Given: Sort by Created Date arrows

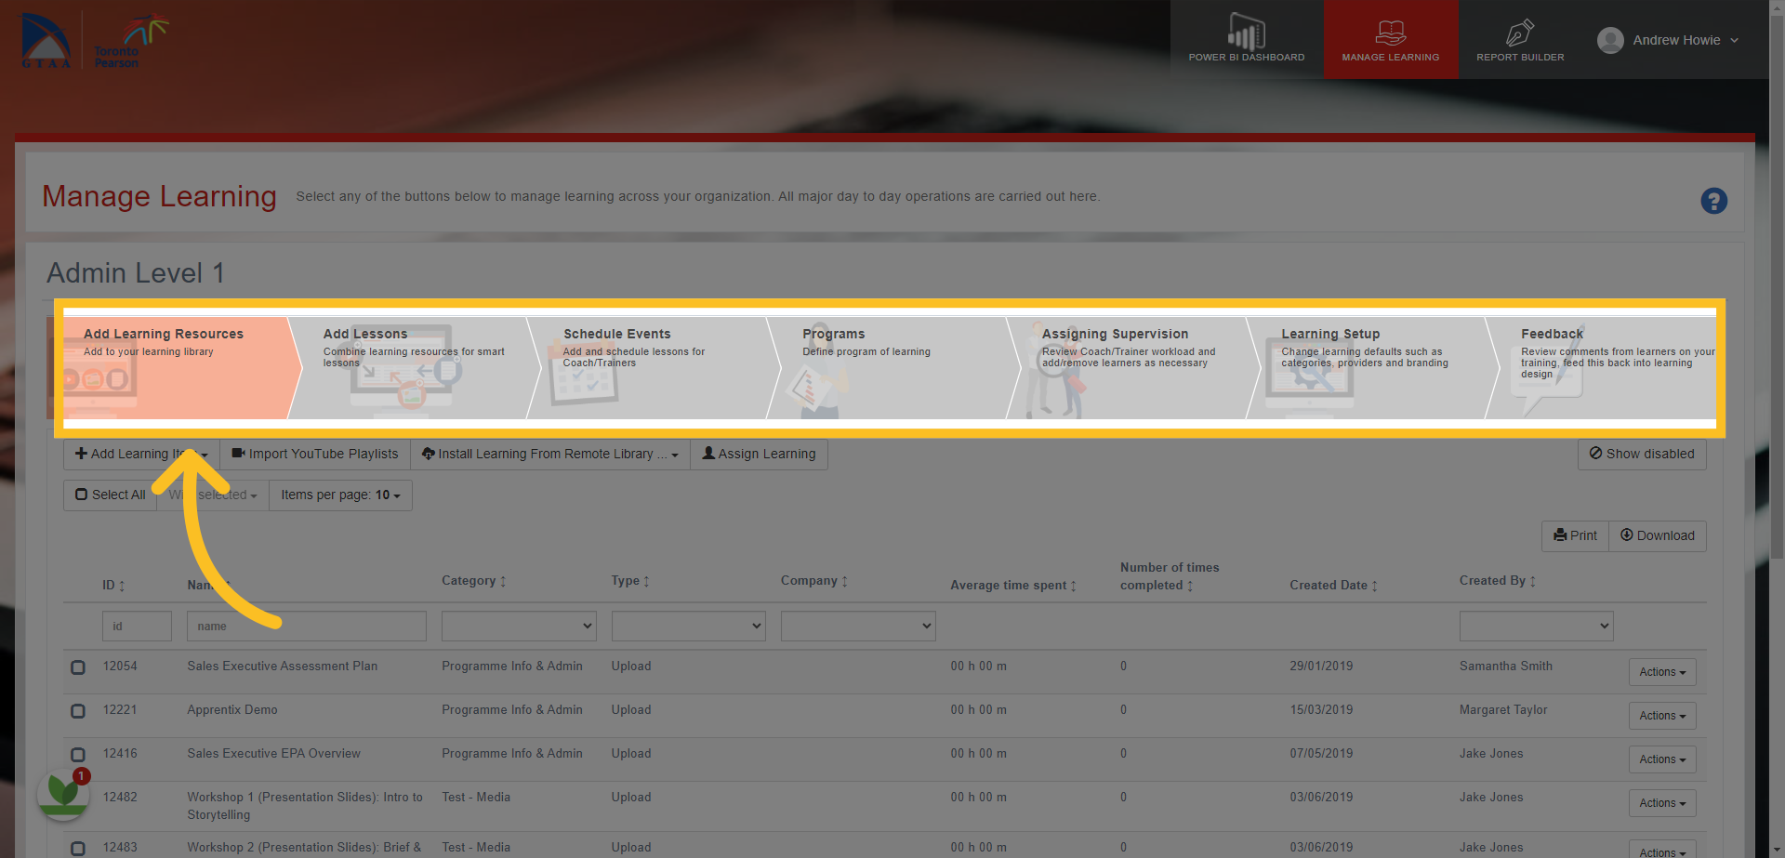Looking at the screenshot, I should tap(1374, 586).
